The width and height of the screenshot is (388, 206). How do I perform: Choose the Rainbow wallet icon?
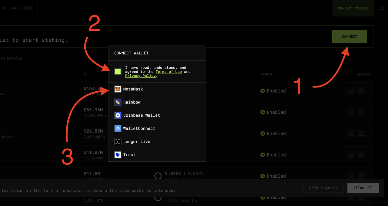point(118,102)
